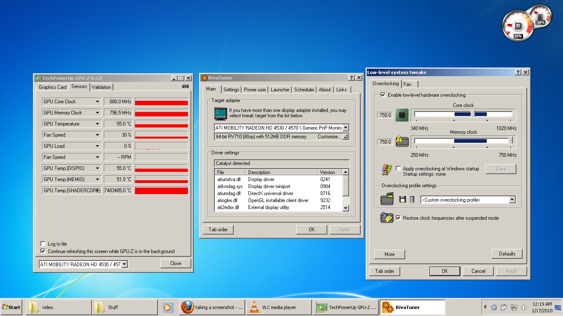The image size is (563, 316).
Task: Click Close button in GPU-Z
Action: (176, 263)
